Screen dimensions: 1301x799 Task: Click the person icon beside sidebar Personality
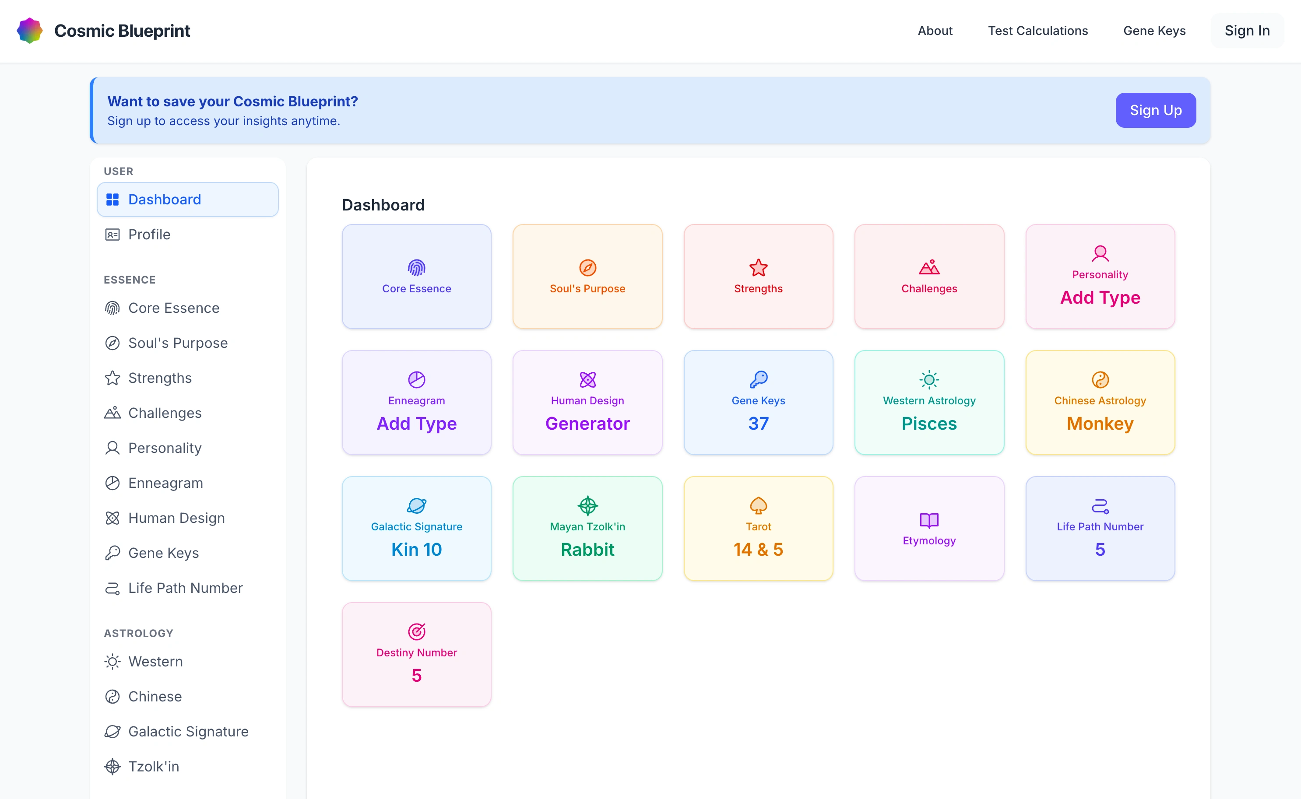112,448
